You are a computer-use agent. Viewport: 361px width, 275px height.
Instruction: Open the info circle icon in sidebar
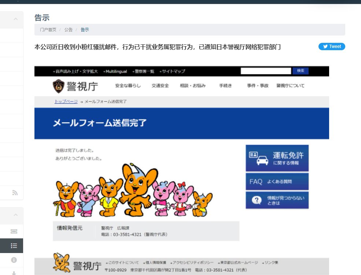click(14, 260)
